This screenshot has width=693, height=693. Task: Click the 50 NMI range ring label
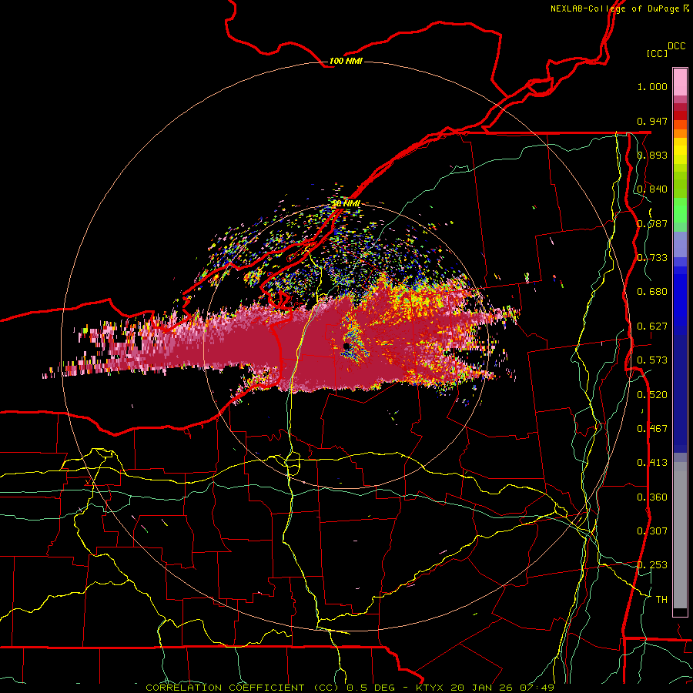[346, 203]
